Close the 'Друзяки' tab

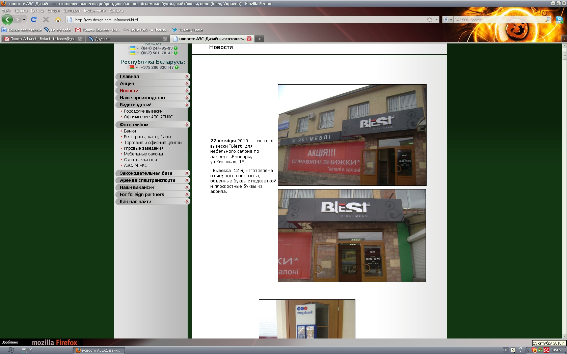pos(165,39)
